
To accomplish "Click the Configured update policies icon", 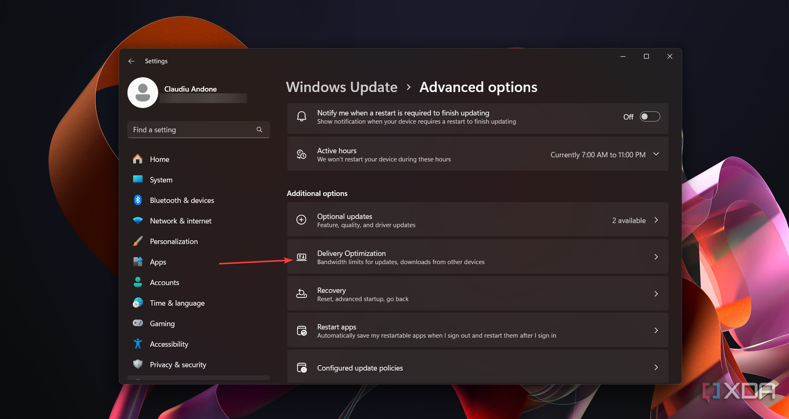I will coord(302,368).
